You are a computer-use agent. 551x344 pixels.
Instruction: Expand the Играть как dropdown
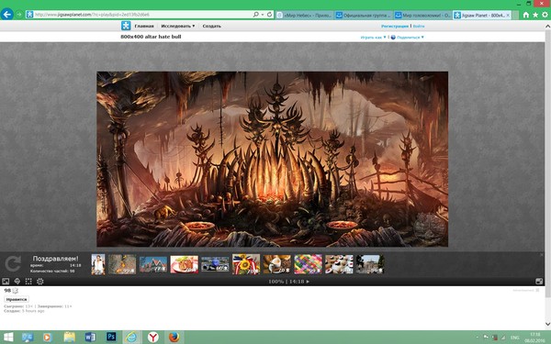pos(373,38)
